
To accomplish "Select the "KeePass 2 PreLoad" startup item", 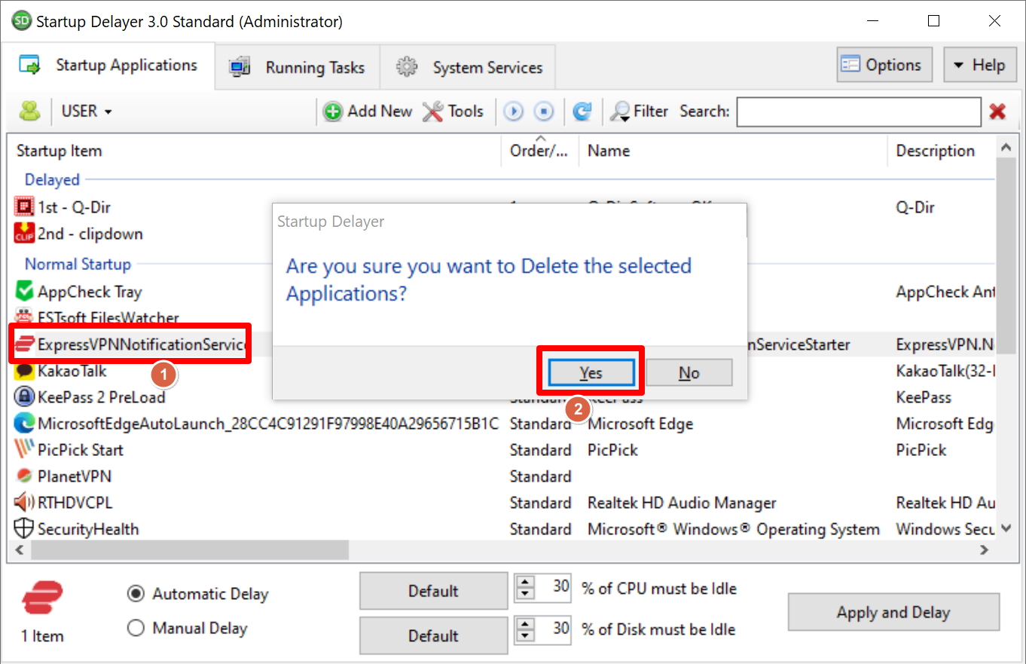I will (x=102, y=397).
